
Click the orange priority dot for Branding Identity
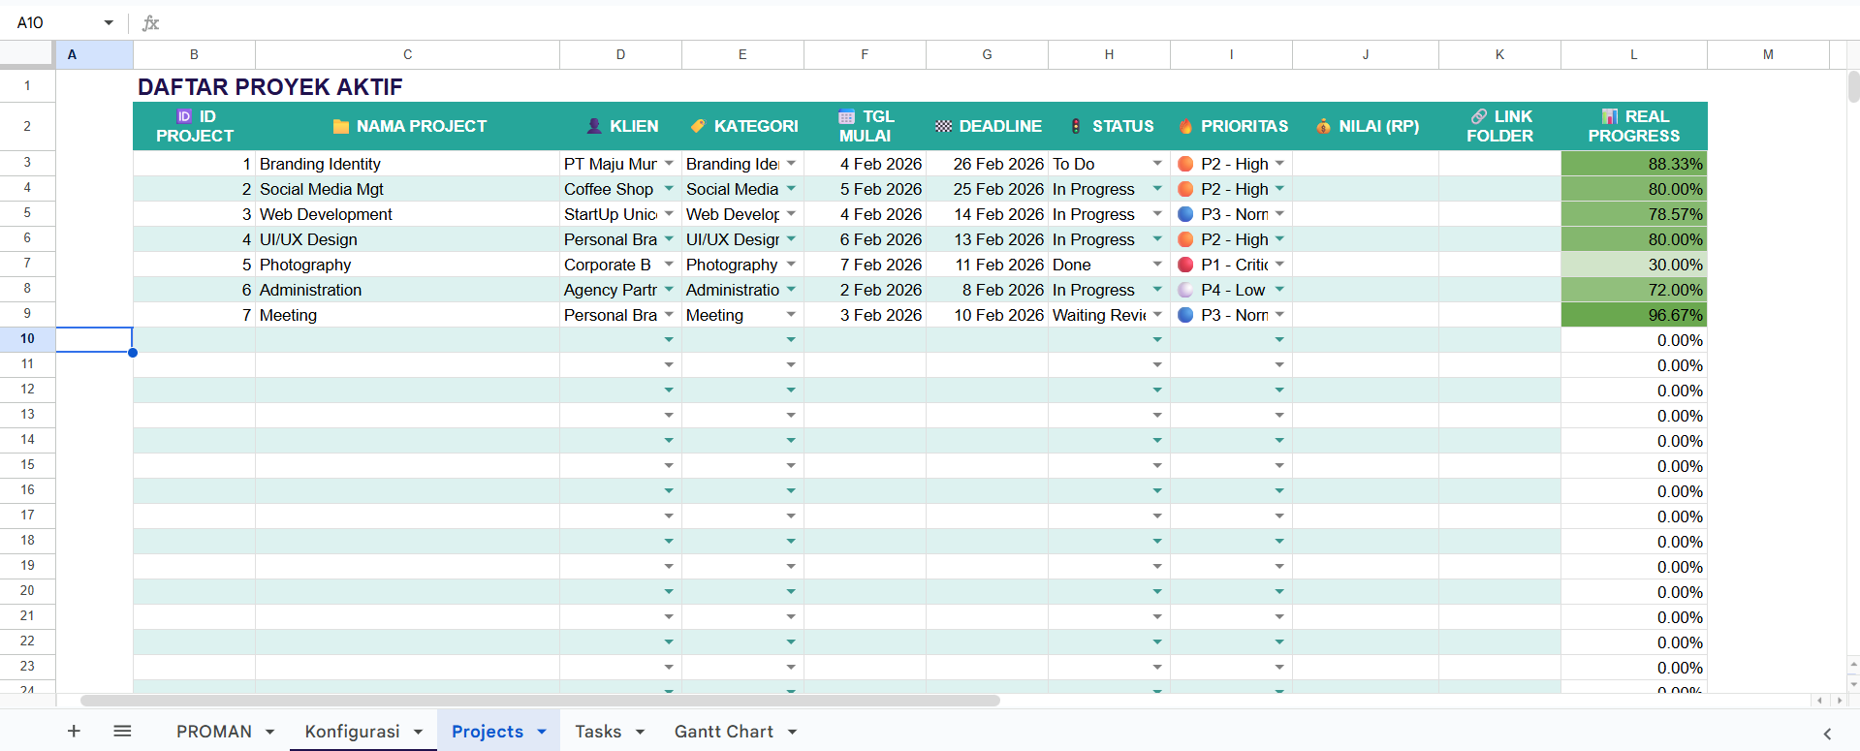[x=1185, y=164]
